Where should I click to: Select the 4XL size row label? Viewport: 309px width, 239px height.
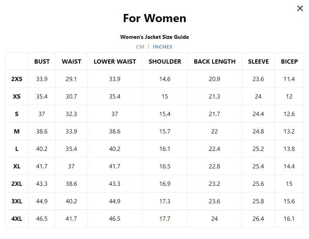coord(17,219)
